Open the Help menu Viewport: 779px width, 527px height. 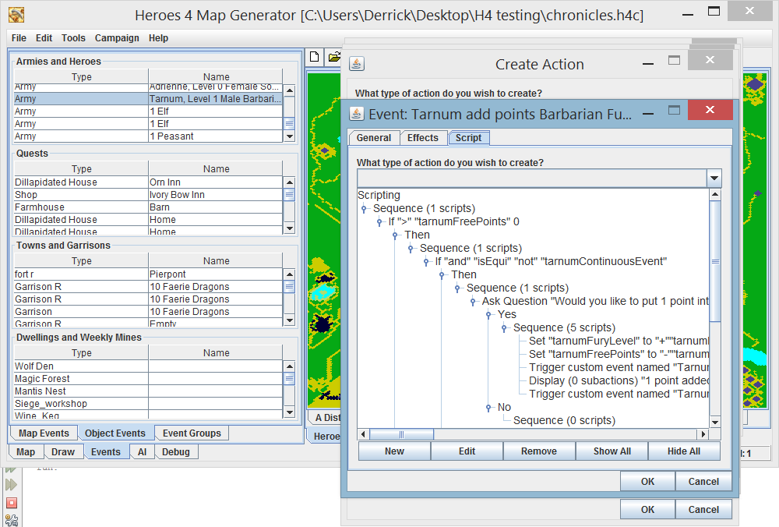tap(158, 37)
